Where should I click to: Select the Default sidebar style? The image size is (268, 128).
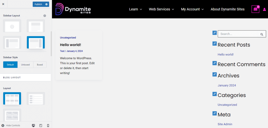click(10, 65)
